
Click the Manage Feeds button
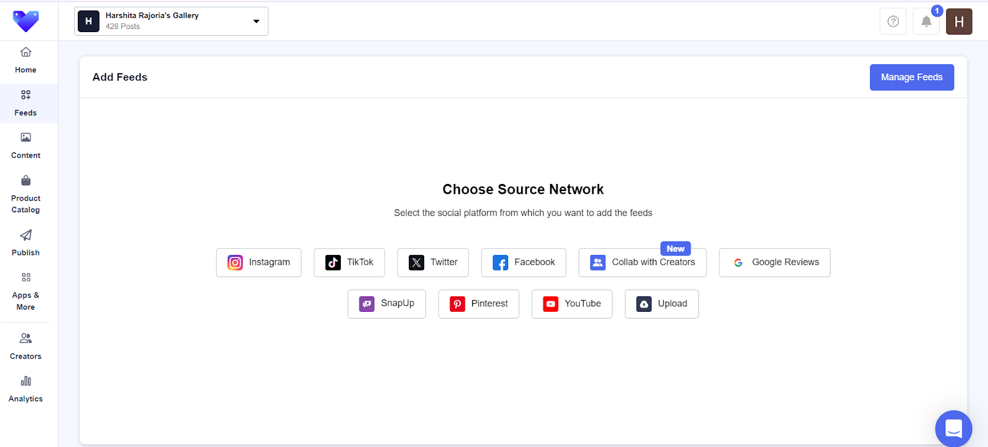click(911, 77)
